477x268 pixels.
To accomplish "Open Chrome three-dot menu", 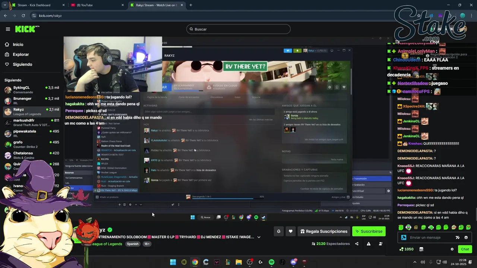I will 472,16.
